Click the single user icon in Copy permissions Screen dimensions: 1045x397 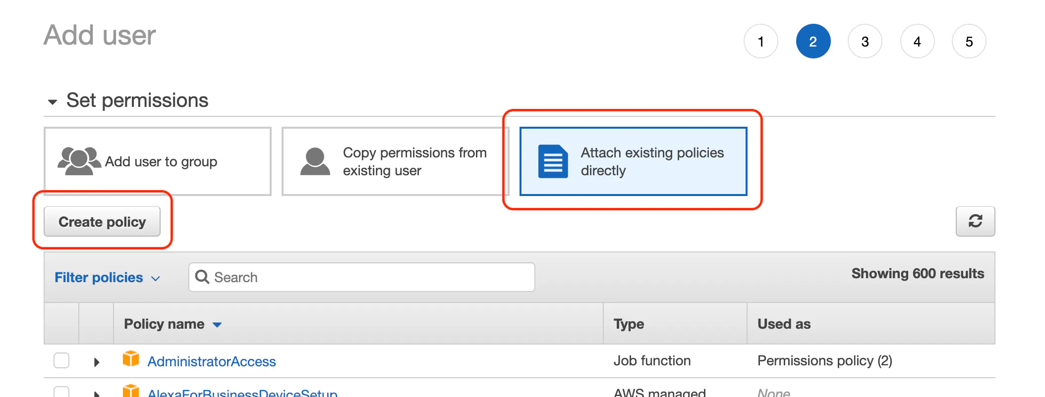coord(315,161)
